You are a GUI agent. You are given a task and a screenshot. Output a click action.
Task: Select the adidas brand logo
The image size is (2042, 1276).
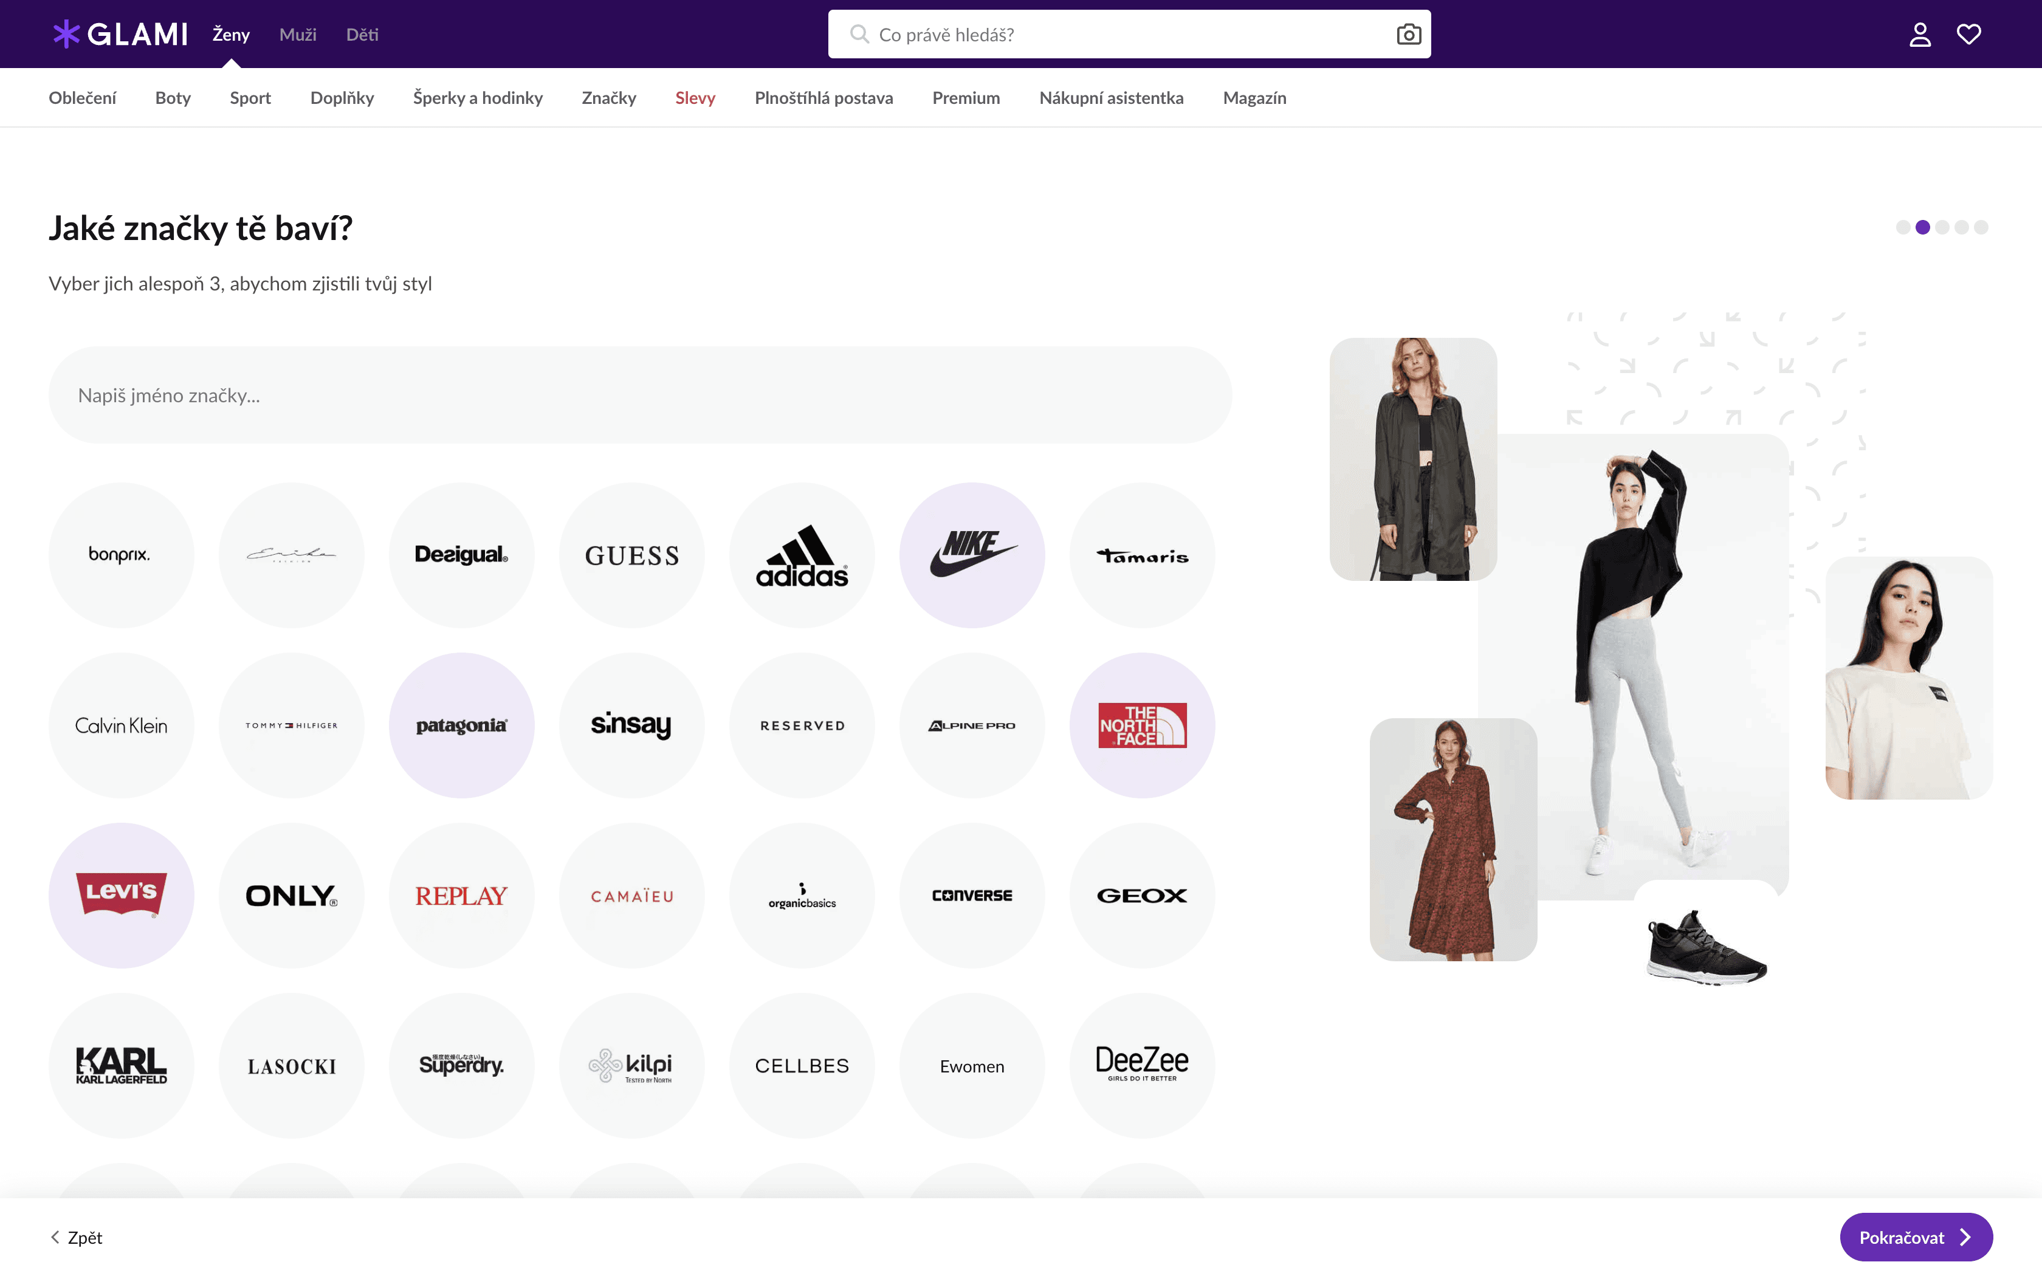(802, 555)
